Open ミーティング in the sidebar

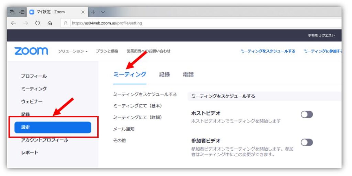[x=34, y=89]
